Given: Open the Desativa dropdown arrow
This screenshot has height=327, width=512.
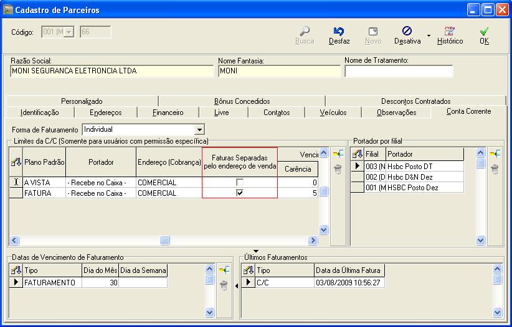Looking at the screenshot, I should click(429, 35).
